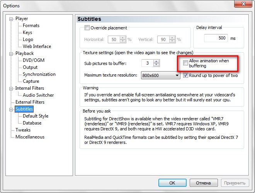Collapse the Internal Filters tree node
The image size is (255, 193).
[x=12, y=88]
